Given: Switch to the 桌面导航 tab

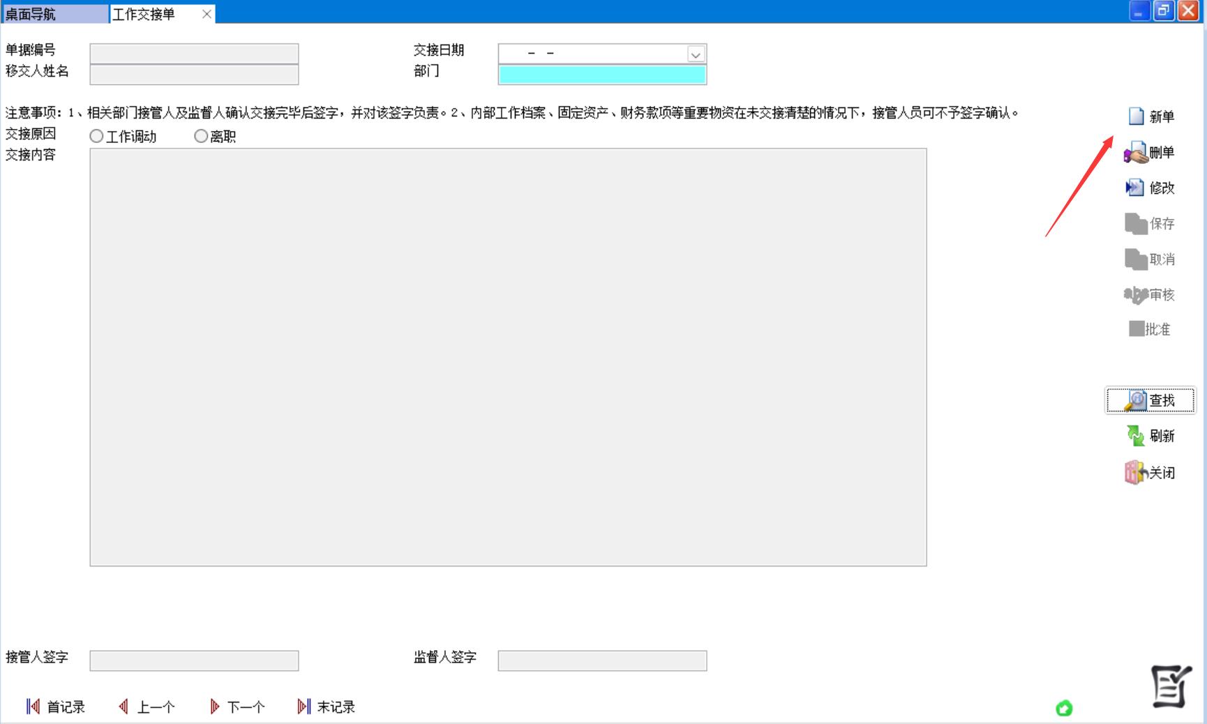Looking at the screenshot, I should [x=54, y=14].
